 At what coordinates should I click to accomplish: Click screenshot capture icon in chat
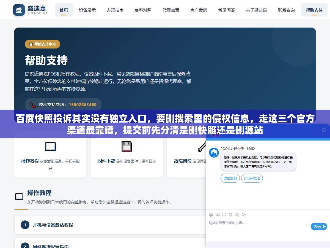(224, 215)
